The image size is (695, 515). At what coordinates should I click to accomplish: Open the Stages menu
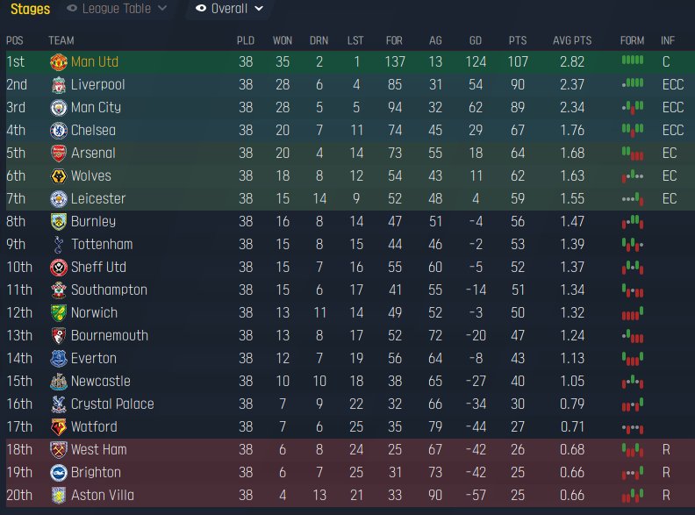(30, 9)
